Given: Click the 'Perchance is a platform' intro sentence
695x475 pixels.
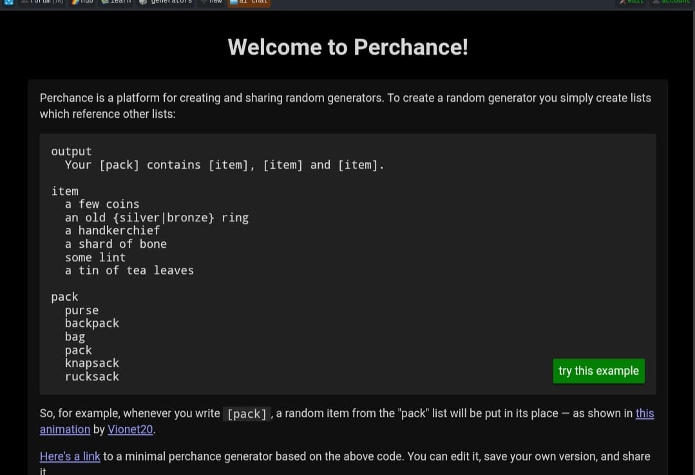Looking at the screenshot, I should (345, 106).
